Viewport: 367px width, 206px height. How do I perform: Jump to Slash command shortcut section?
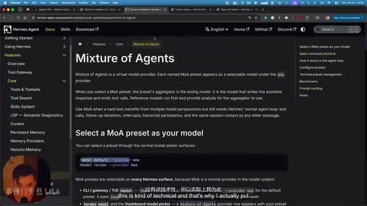(317, 54)
